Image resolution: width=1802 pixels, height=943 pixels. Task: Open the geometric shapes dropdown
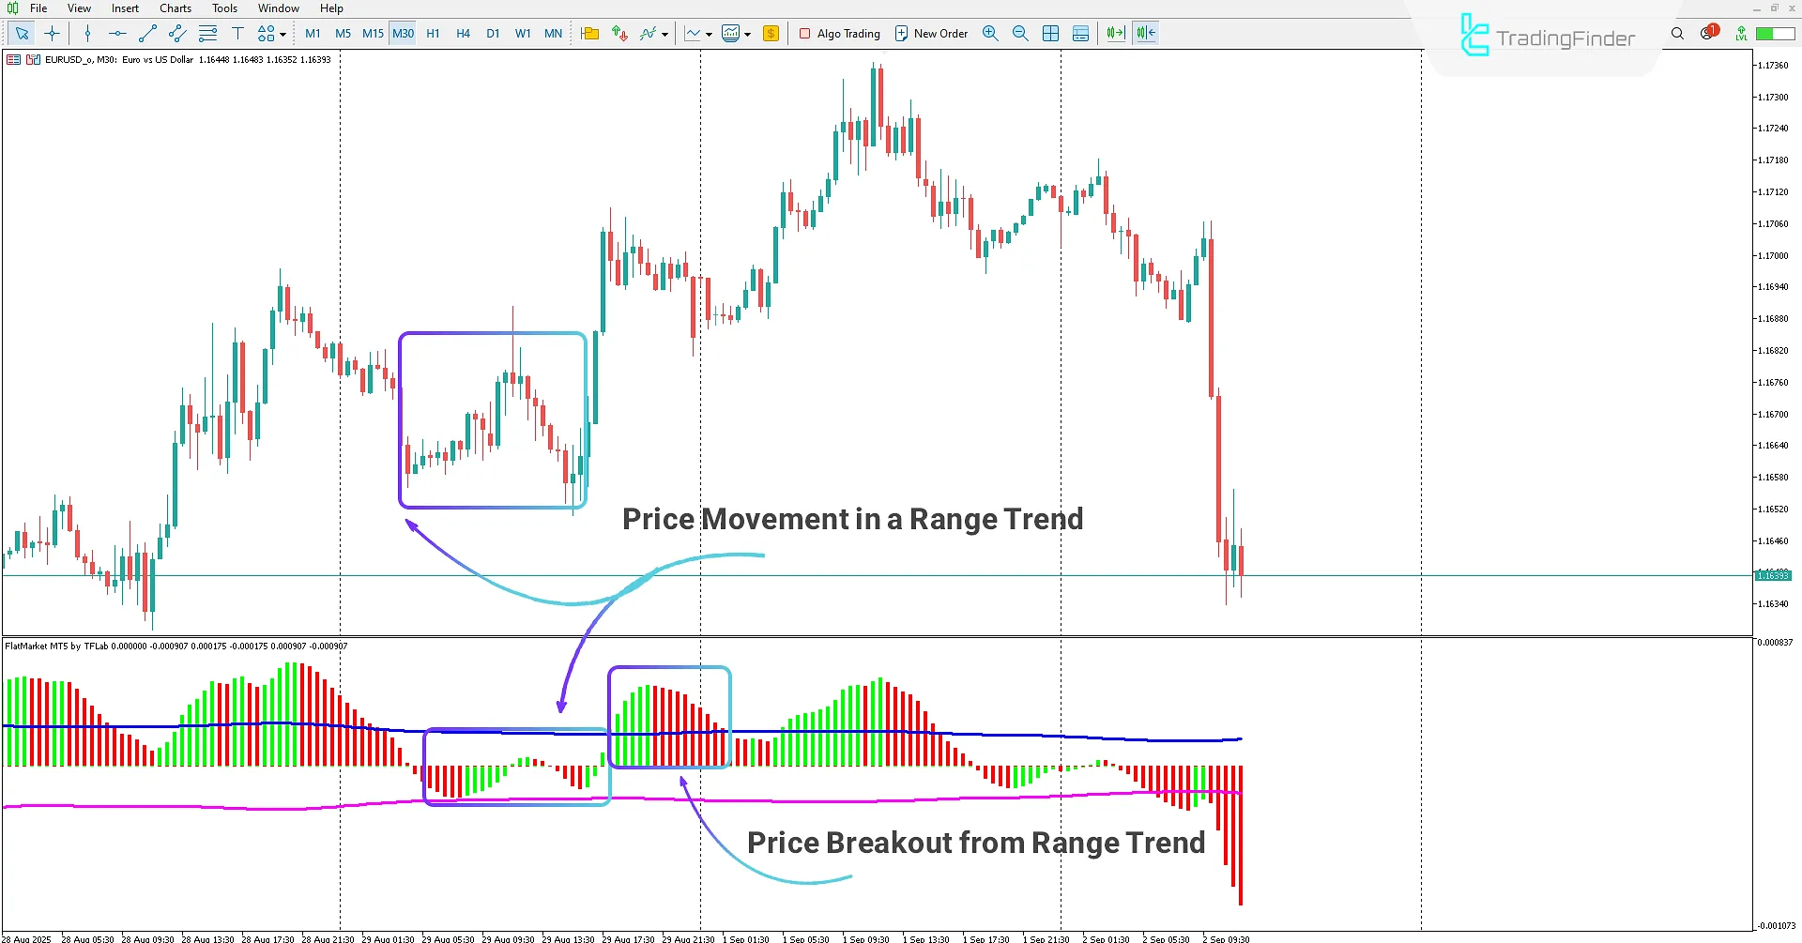282,33
